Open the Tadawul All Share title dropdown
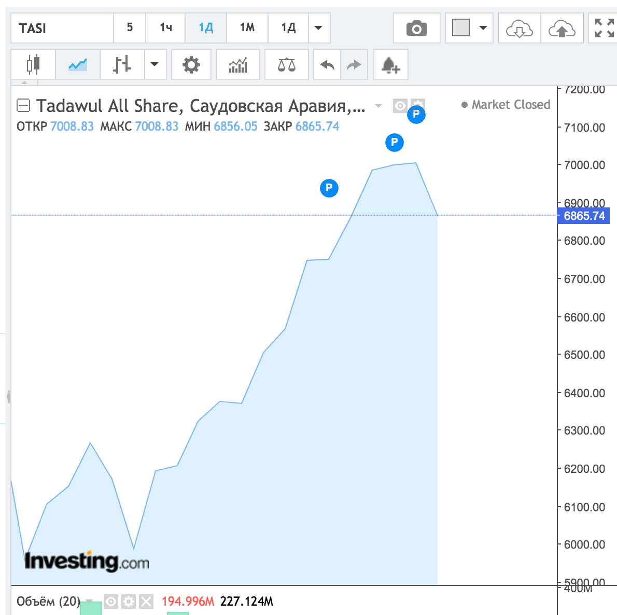The image size is (617, 615). (378, 105)
